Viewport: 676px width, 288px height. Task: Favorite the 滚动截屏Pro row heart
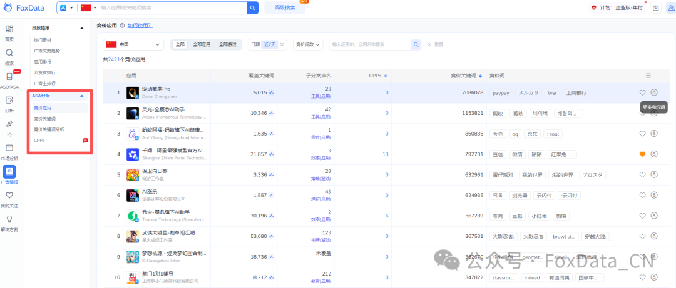coord(642,92)
